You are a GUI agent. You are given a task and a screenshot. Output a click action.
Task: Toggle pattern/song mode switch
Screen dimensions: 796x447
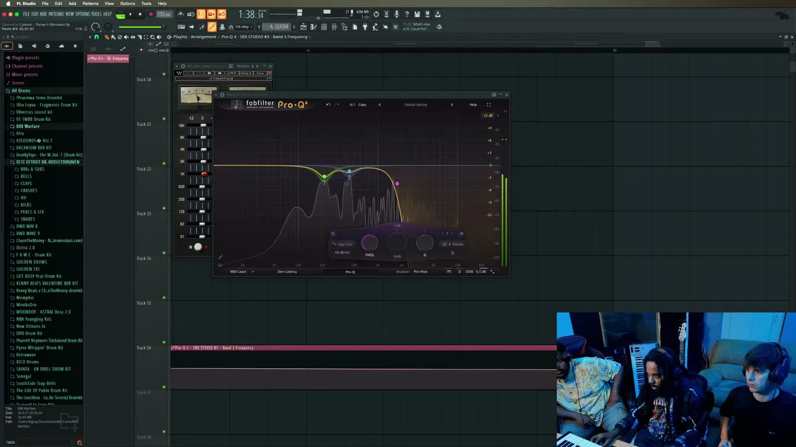coord(121,14)
